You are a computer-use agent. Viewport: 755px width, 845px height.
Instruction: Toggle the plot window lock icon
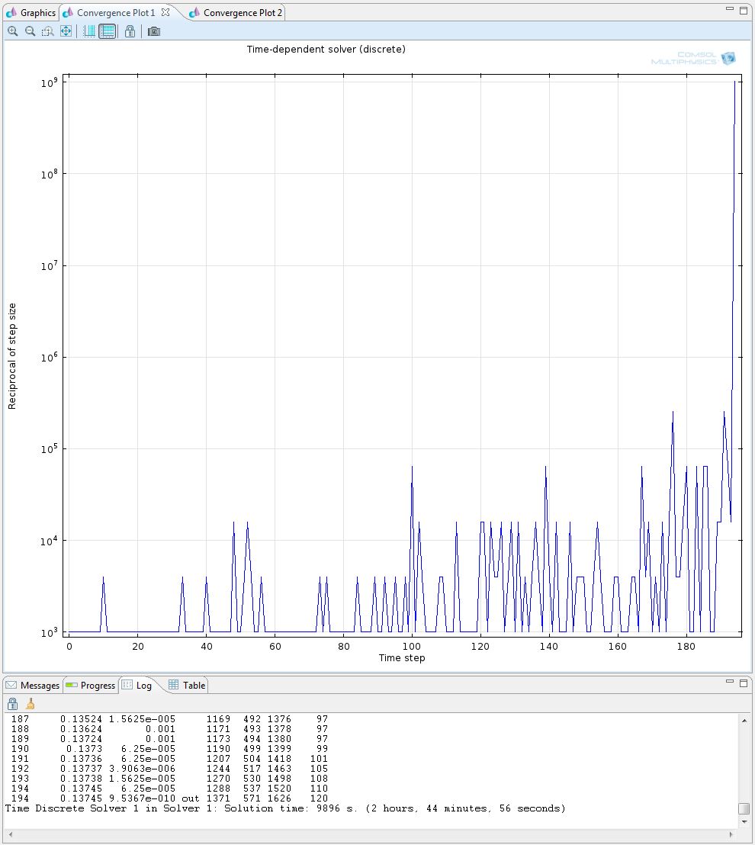(x=130, y=31)
